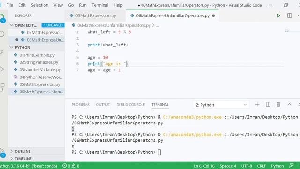
Task: Switch to the OUTPUT panel tab
Action: pyautogui.click(x=103, y=105)
